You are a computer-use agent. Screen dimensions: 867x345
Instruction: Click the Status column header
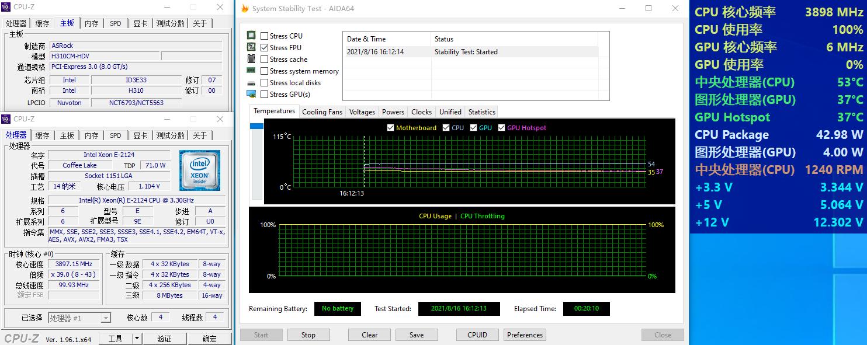click(x=514, y=39)
